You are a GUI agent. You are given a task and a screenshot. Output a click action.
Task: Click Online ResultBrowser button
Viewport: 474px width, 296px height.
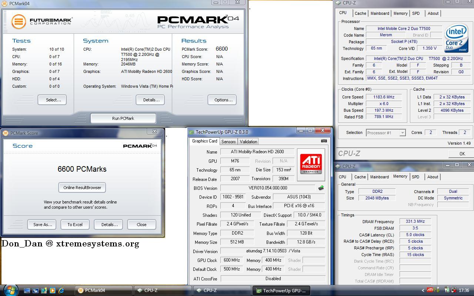coord(82,188)
